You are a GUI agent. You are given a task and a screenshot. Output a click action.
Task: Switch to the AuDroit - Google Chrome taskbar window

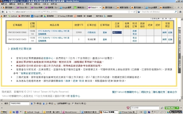(x=33, y=112)
